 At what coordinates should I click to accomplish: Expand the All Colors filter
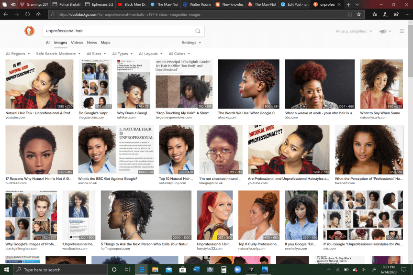click(x=179, y=54)
